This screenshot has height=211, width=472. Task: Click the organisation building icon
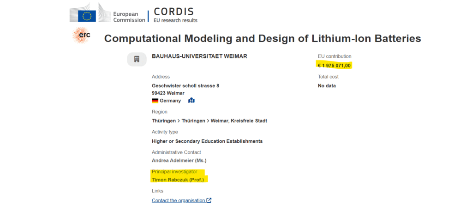pos(137,59)
